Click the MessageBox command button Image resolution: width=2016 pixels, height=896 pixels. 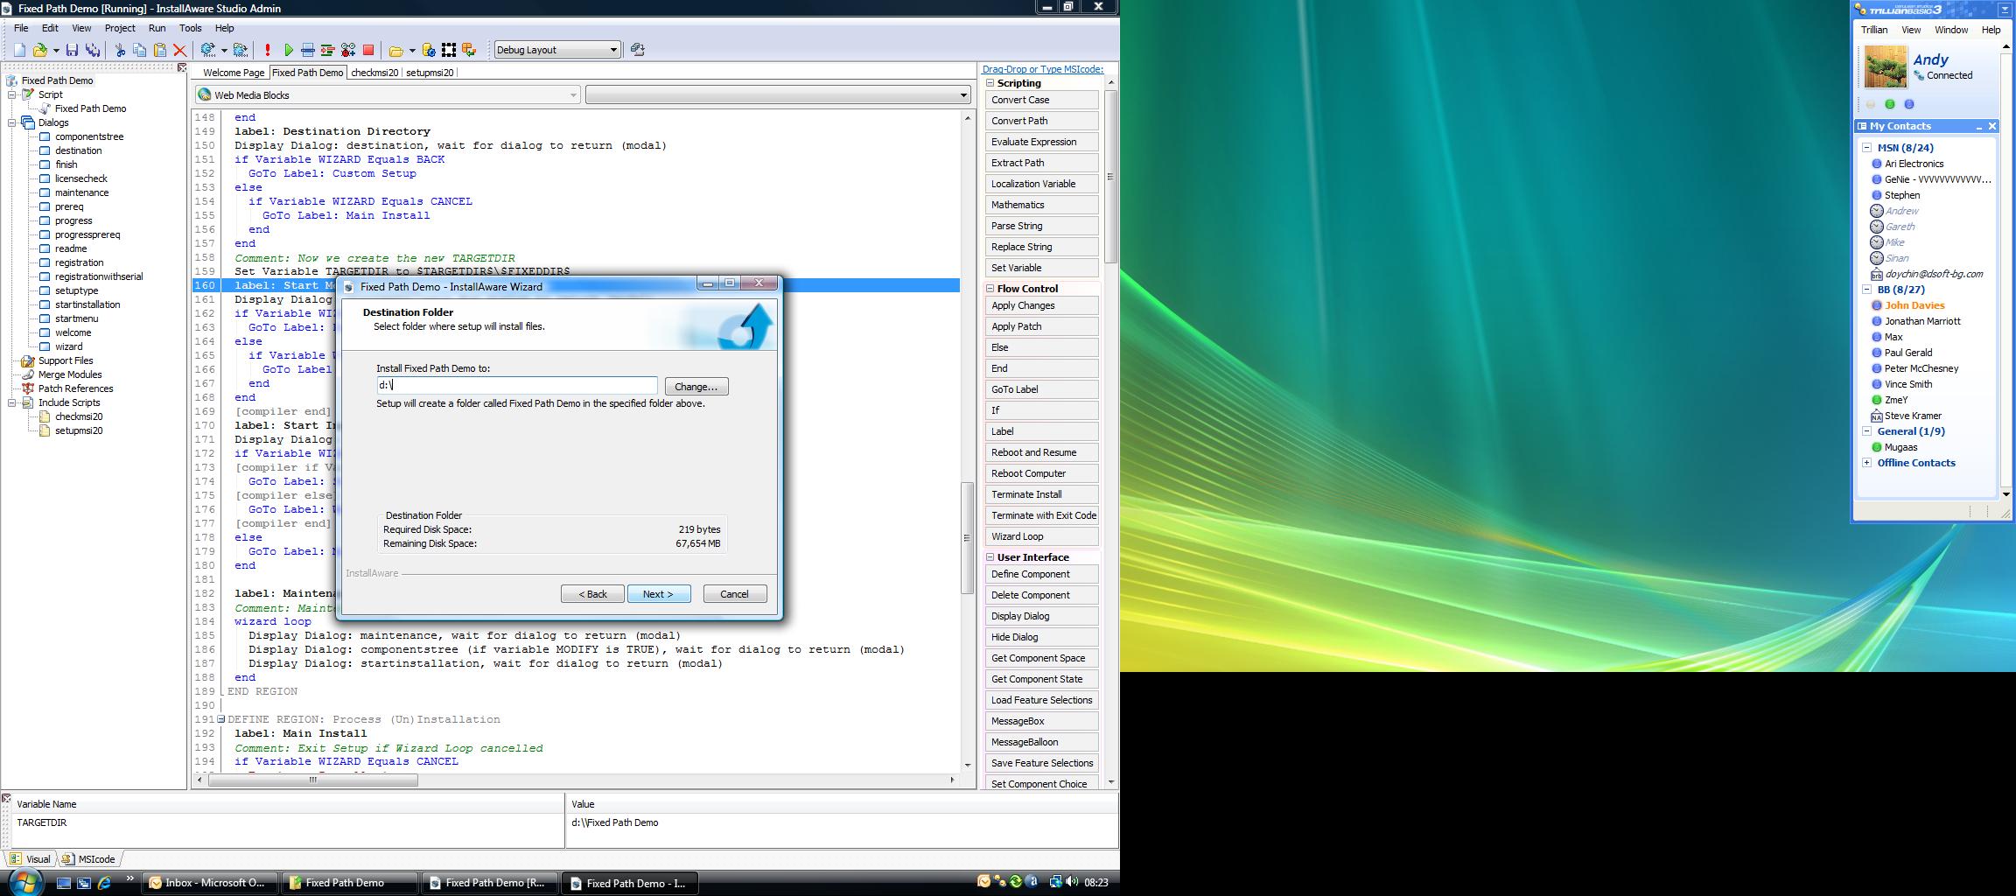coord(1041,721)
